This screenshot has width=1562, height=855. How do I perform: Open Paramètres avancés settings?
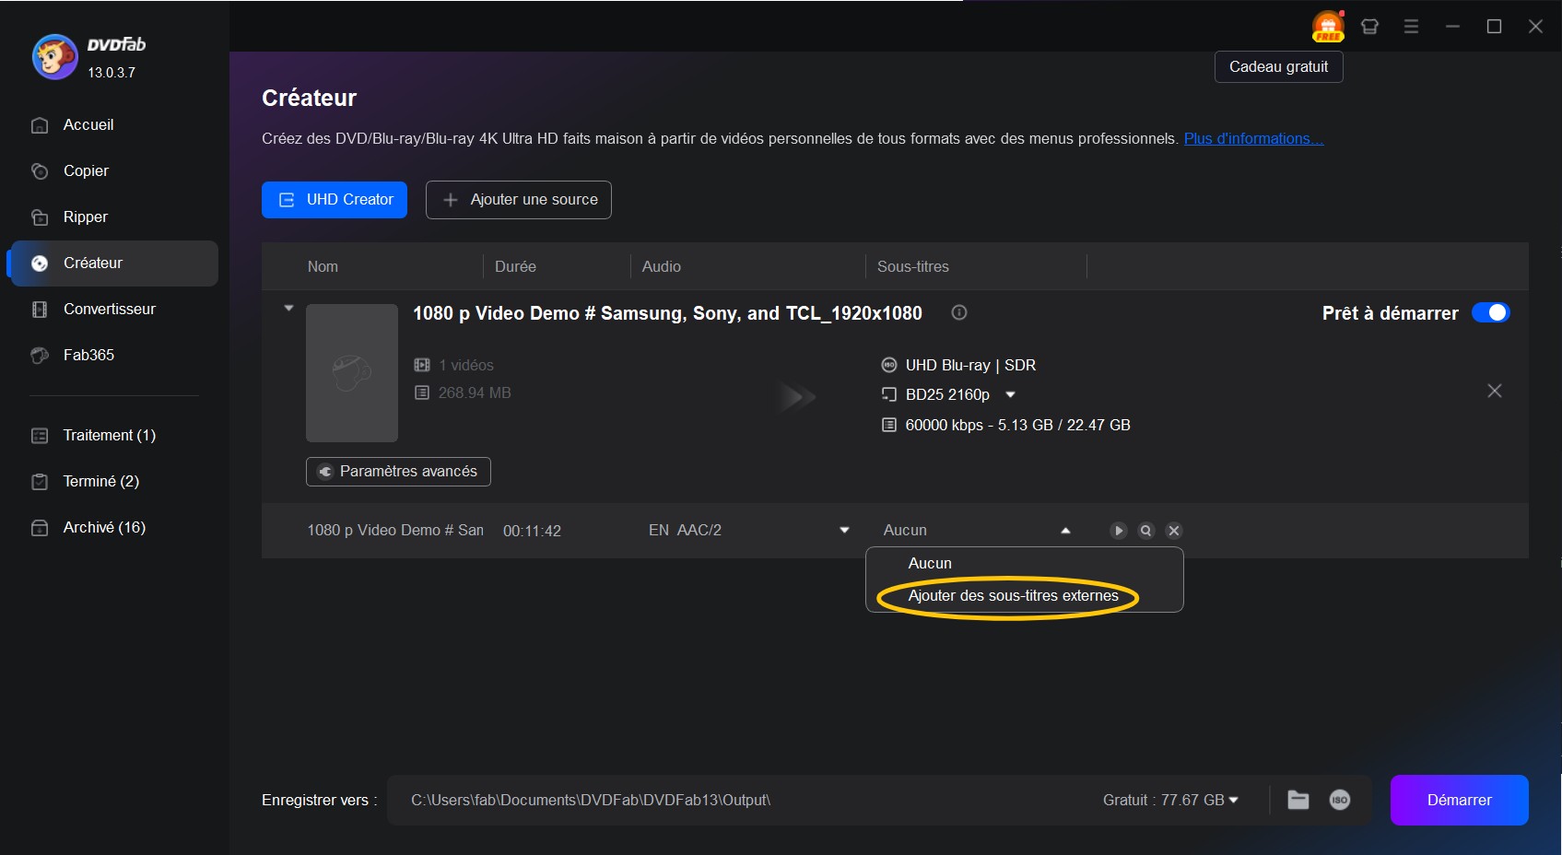[x=398, y=472]
